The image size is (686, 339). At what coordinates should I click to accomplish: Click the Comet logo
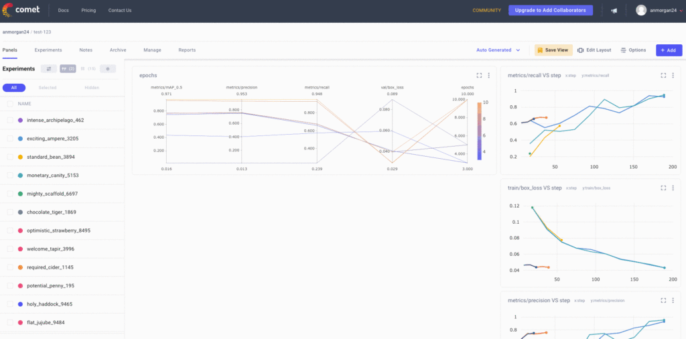coord(21,10)
